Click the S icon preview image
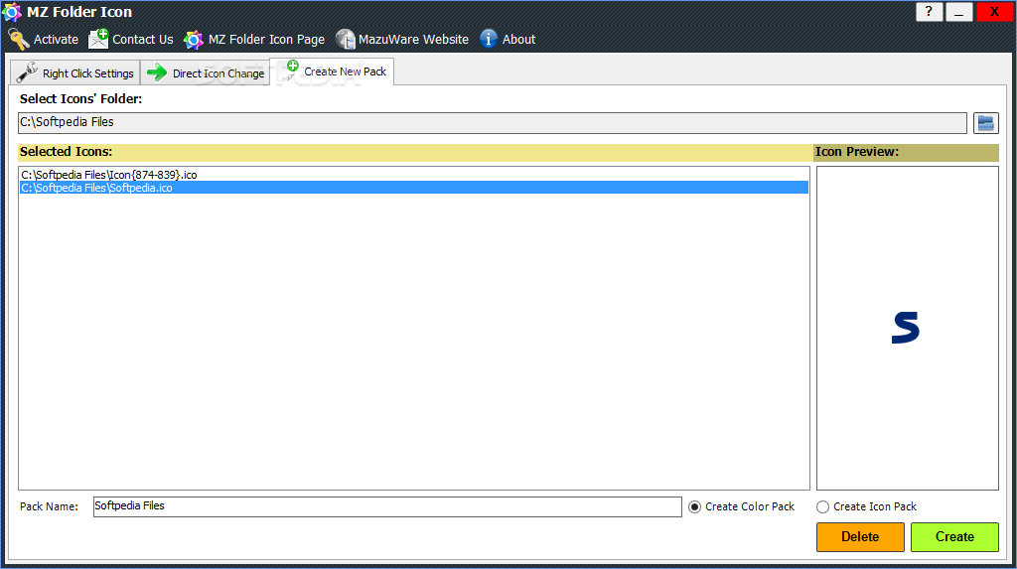 click(906, 328)
